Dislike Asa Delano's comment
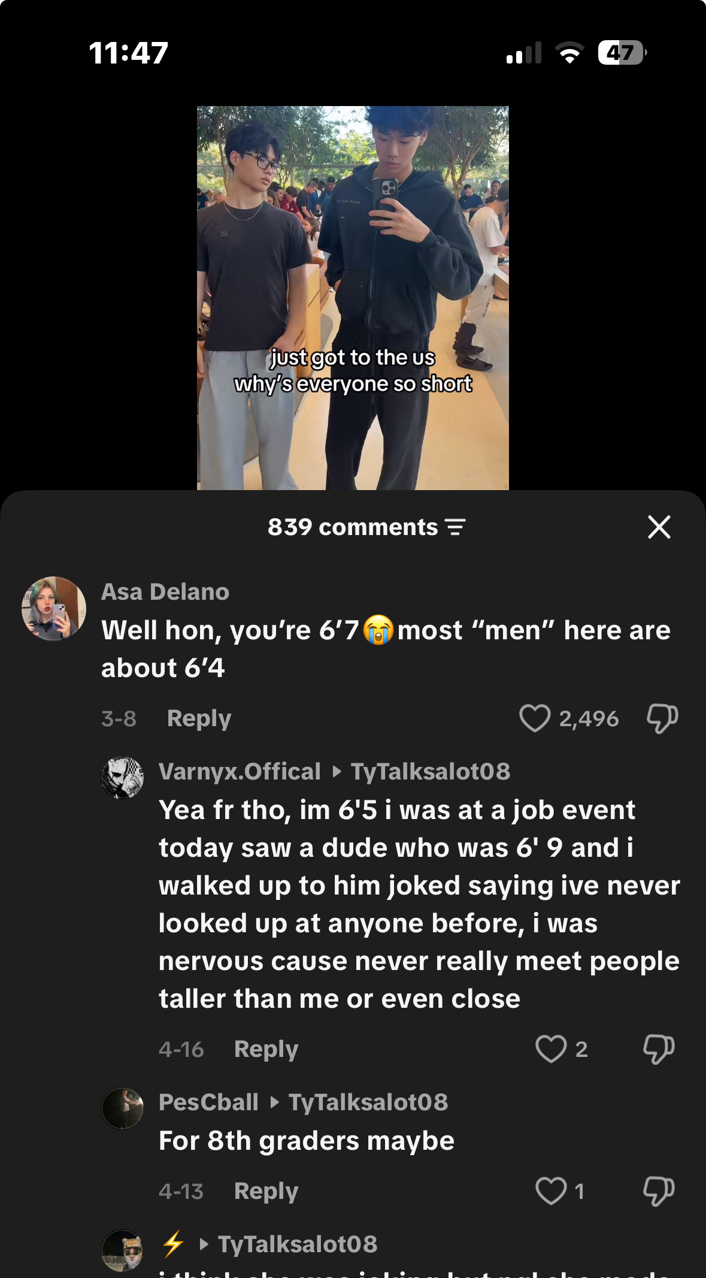The width and height of the screenshot is (706, 1278). 662,718
